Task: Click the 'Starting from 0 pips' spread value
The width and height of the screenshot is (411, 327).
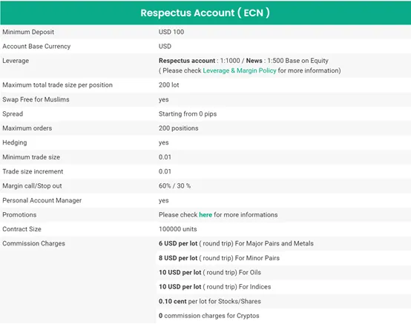Action: pos(188,113)
